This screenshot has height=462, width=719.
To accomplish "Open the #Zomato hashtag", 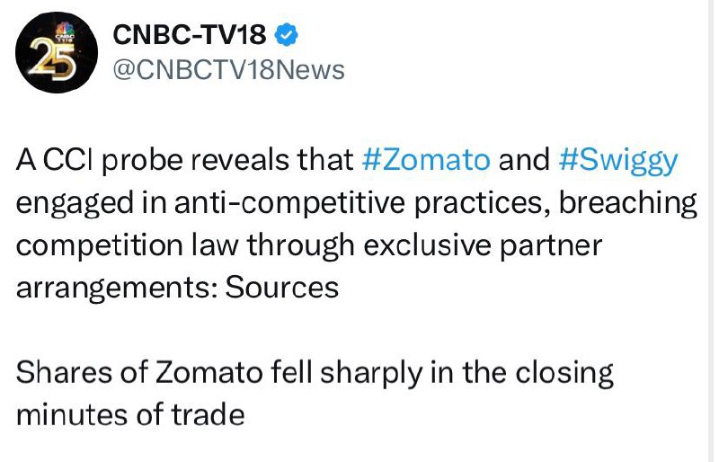I will tap(426, 159).
